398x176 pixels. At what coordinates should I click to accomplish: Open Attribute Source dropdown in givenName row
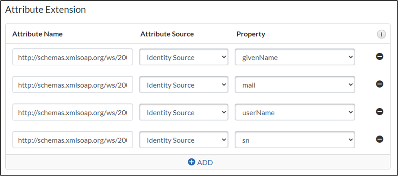coord(184,58)
